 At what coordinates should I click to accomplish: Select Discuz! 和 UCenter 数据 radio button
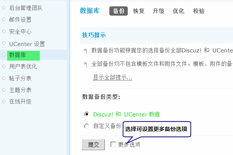coord(87,114)
